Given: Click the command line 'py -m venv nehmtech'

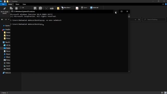Looking at the screenshot, I should pyautogui.click(x=52, y=20).
